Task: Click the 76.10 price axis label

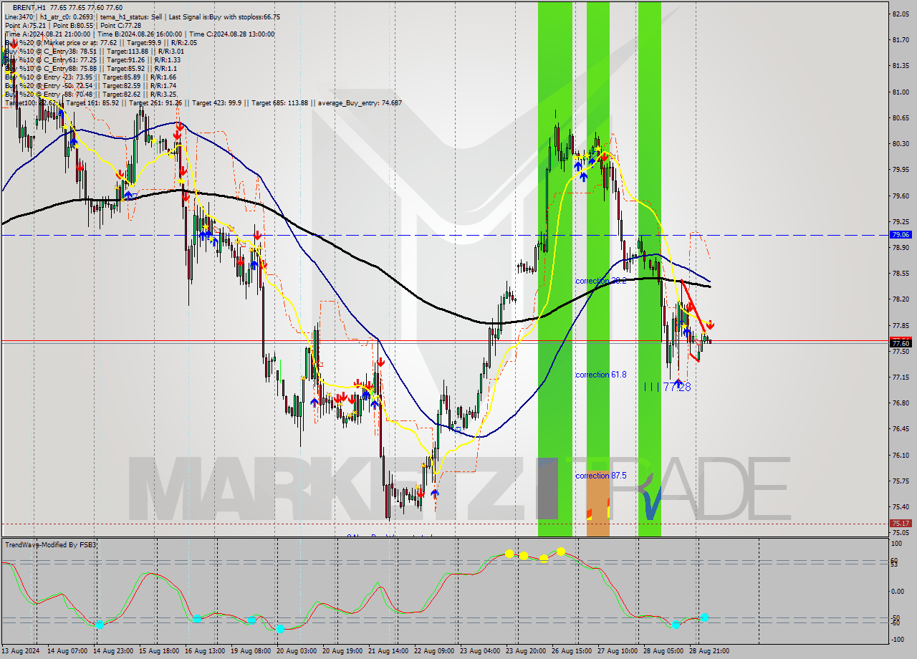Action: coord(901,455)
